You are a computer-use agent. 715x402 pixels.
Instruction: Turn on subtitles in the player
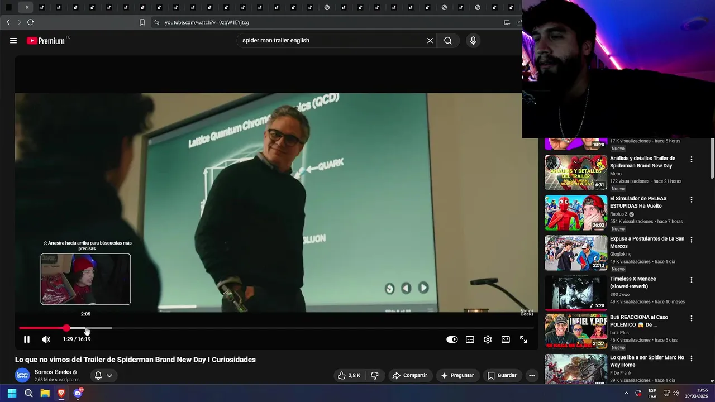[470, 339]
